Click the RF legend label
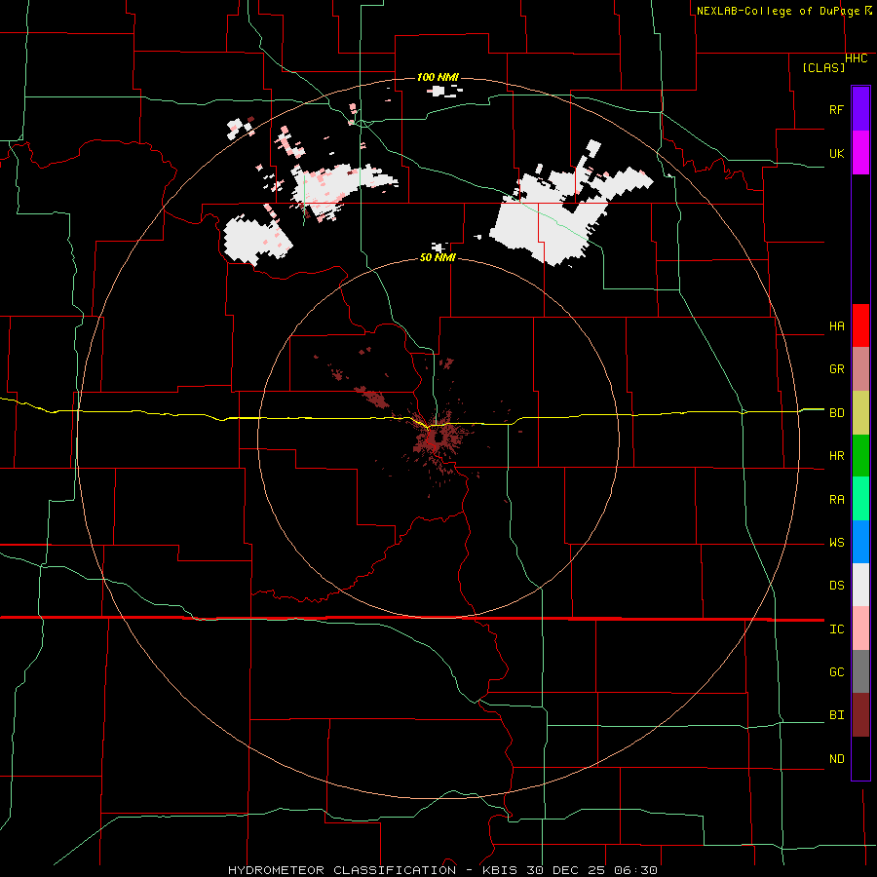877x877 pixels. [x=836, y=109]
